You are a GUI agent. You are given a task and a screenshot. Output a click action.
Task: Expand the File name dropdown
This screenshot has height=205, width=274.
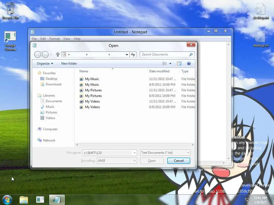point(135,153)
